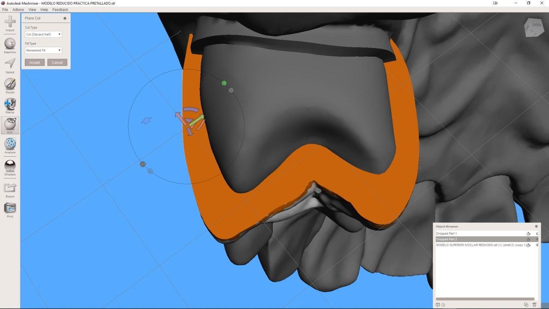Open the Fill Type dropdown

coord(43,50)
